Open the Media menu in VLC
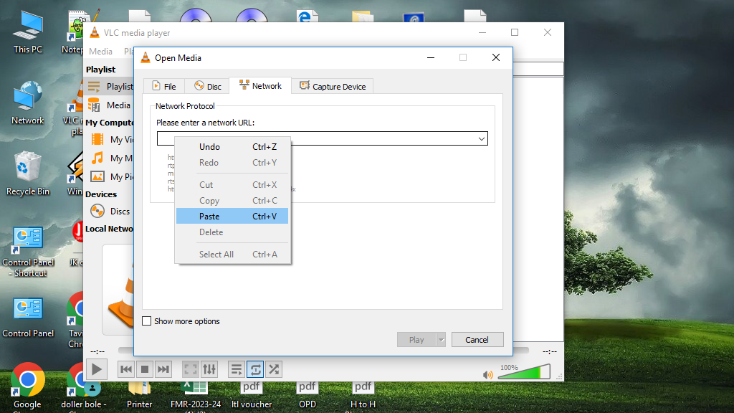734x413 pixels. [100, 52]
